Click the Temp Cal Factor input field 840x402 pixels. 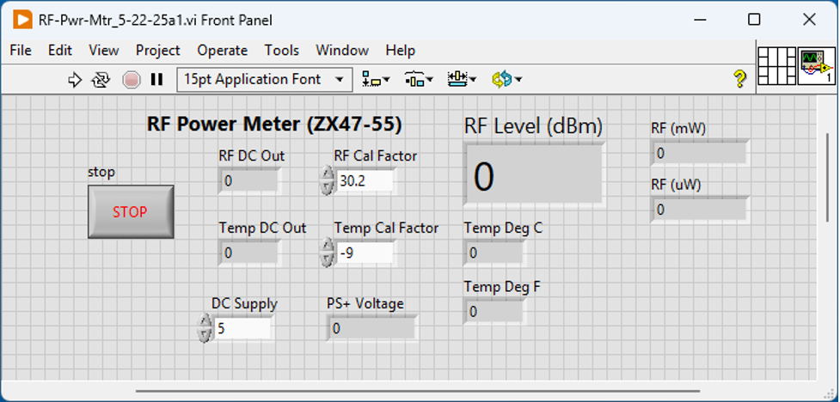pos(365,253)
